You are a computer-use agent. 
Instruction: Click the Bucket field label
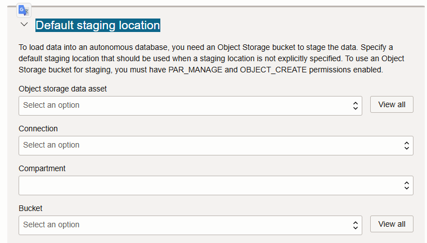click(x=30, y=208)
